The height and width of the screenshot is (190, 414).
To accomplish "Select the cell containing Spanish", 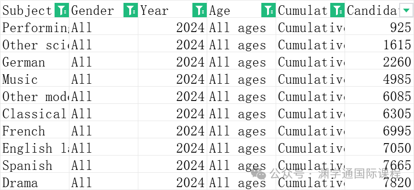I will 34,165.
